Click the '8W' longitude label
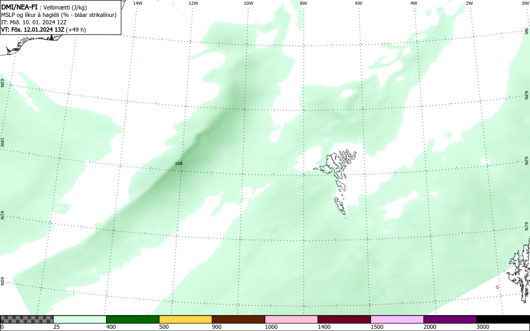530x331 pixels. tap(304, 3)
